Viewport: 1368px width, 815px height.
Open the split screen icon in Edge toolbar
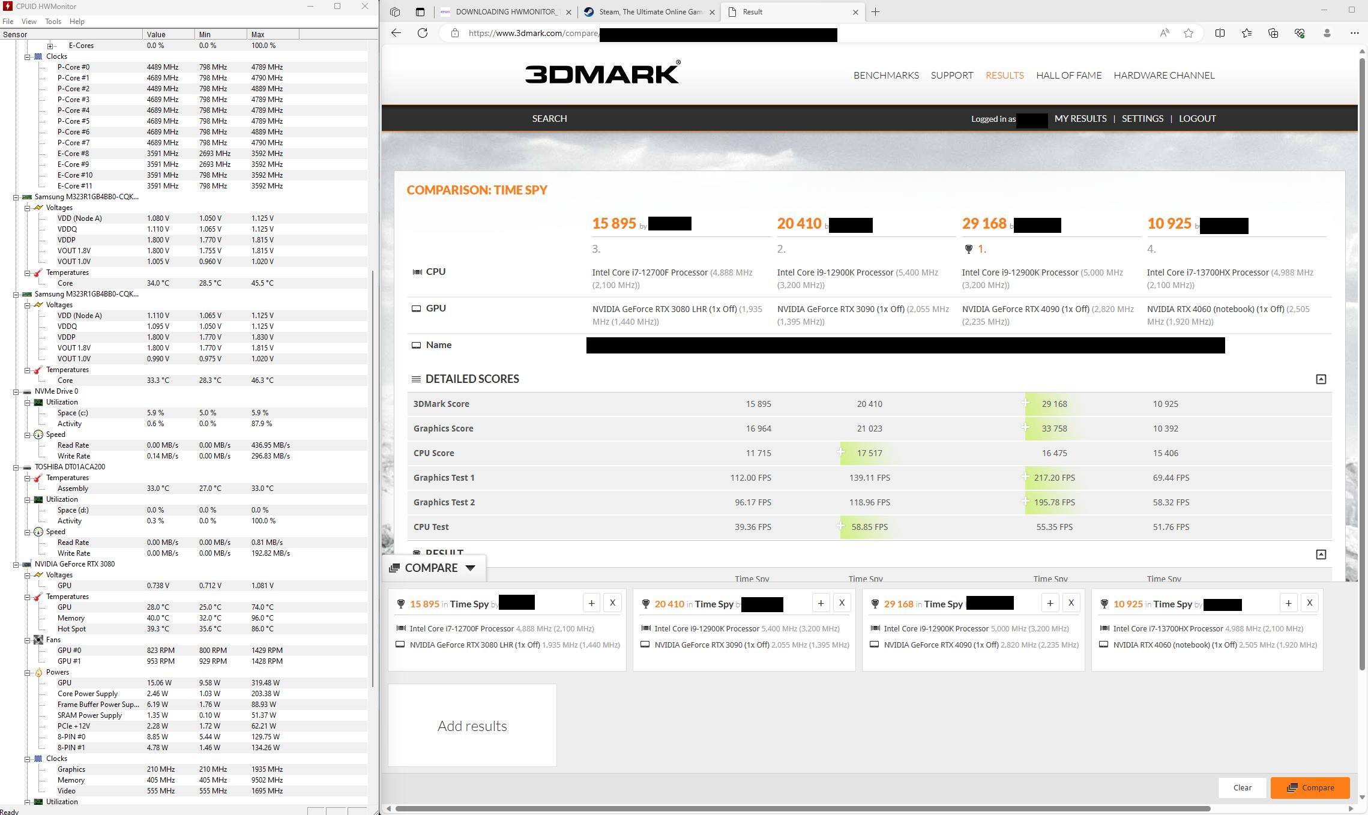tap(1220, 33)
